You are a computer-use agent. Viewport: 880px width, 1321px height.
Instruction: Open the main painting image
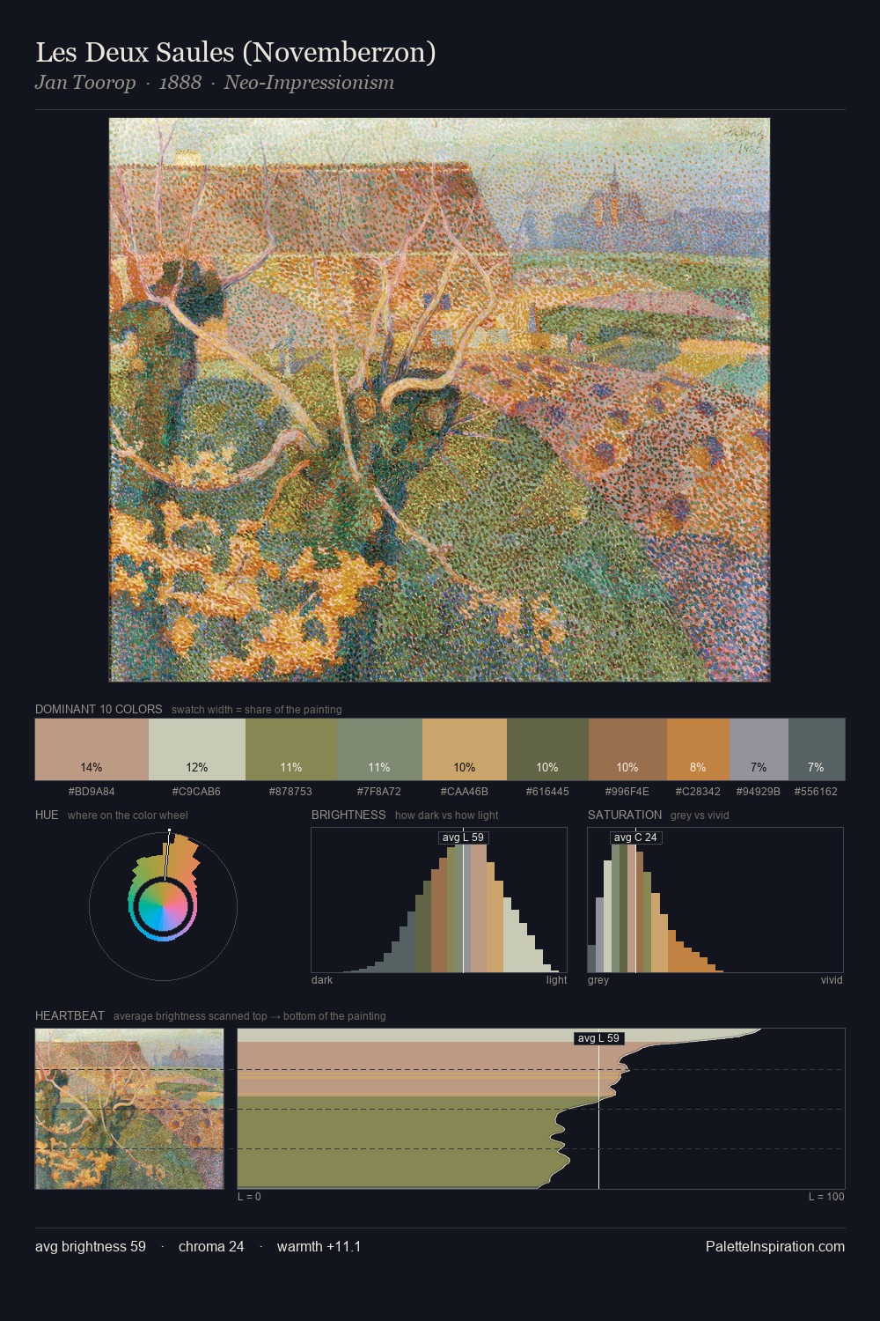[439, 400]
